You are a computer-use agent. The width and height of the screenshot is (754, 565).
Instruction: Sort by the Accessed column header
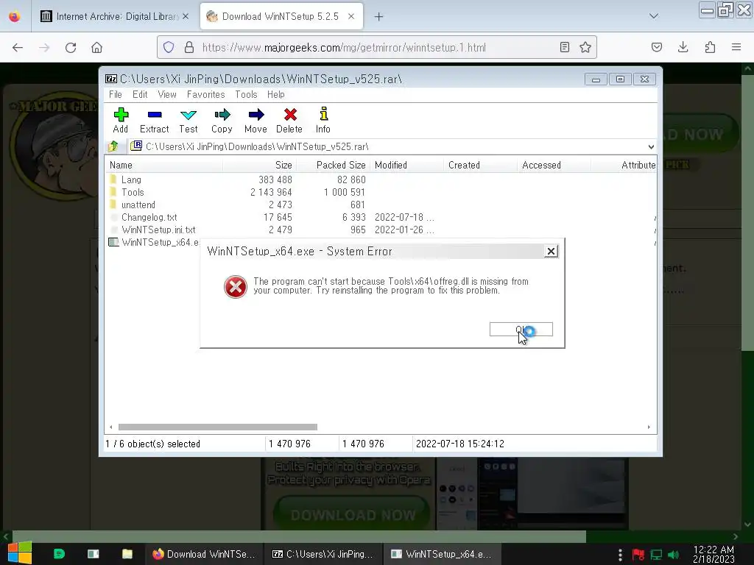(x=554, y=165)
